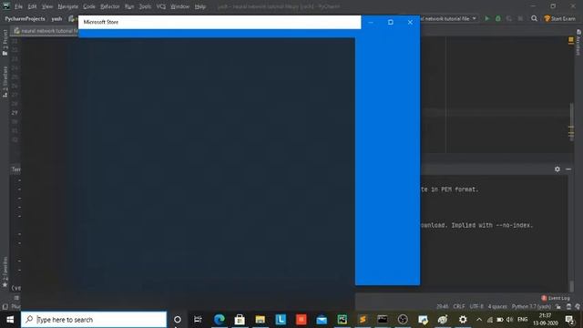
Task: Click the volume speaker icon in system tray
Action: [x=509, y=320]
